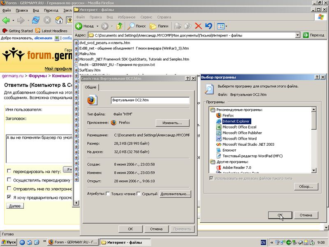Click Firefox's grey forward arrow
Viewport: 329px width, 247px height.
click(21, 20)
